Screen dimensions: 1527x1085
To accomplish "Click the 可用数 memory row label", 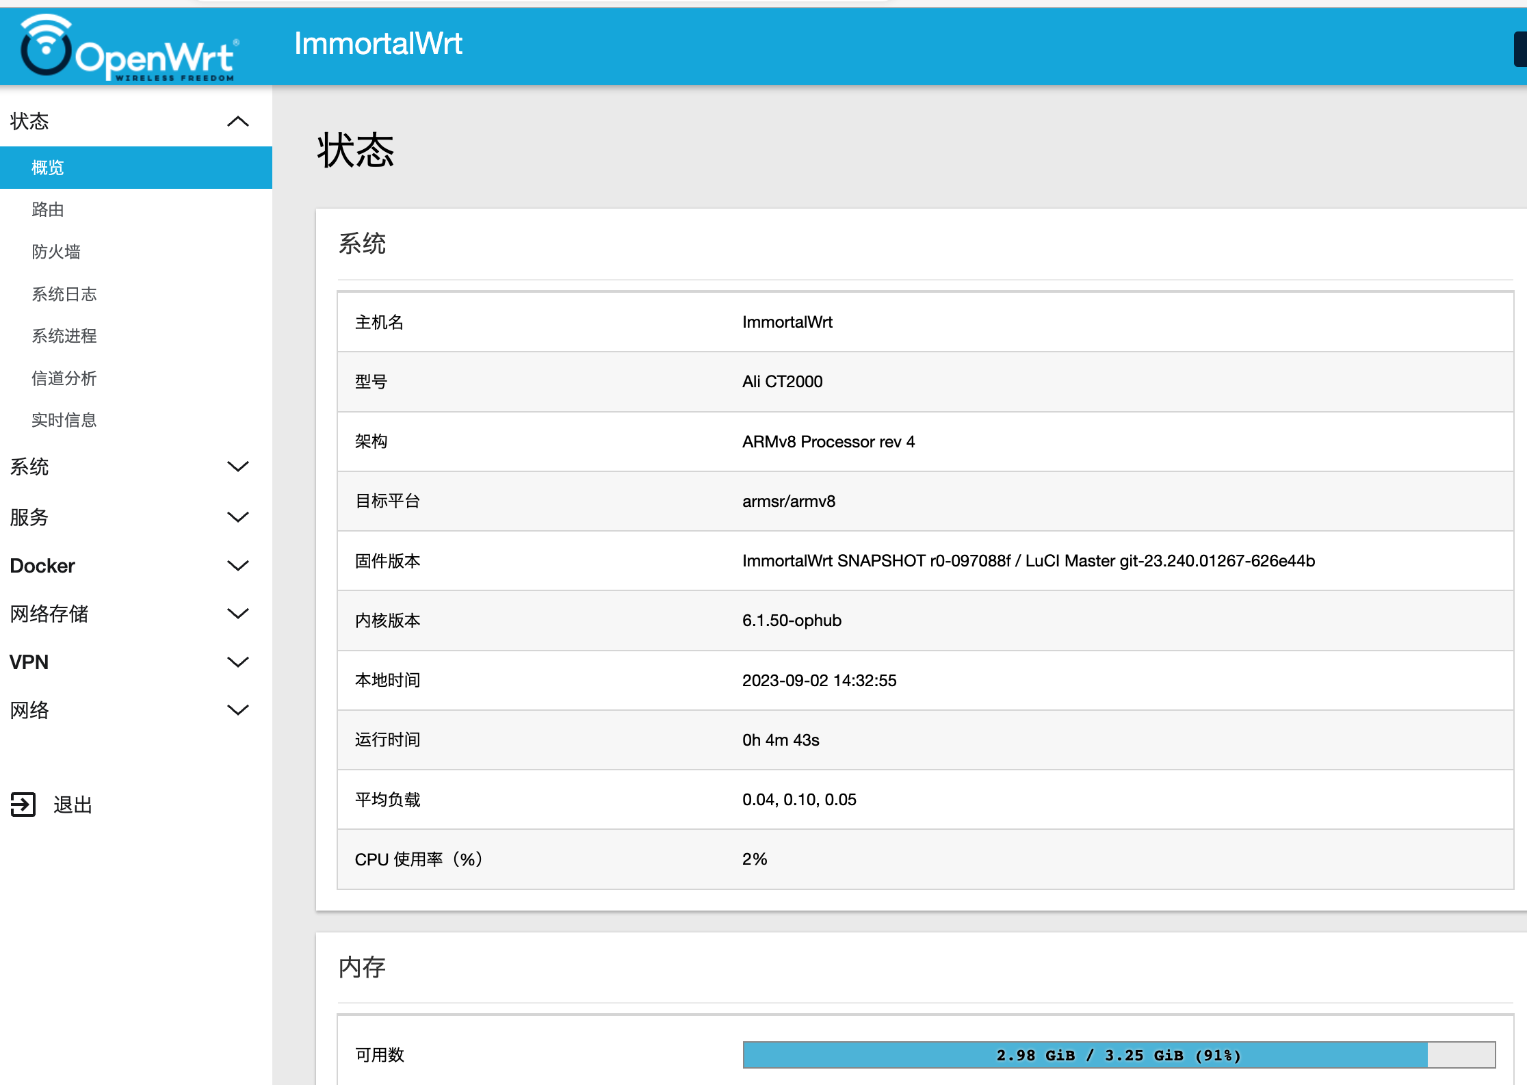I will [379, 1055].
